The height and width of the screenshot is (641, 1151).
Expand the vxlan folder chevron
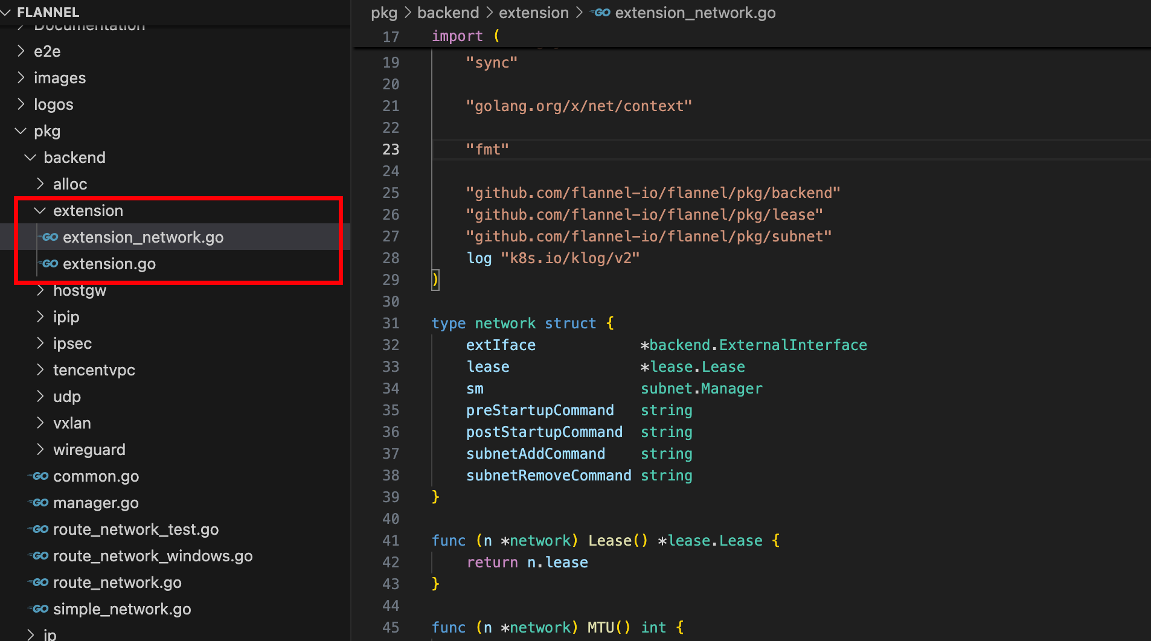pyautogui.click(x=40, y=423)
